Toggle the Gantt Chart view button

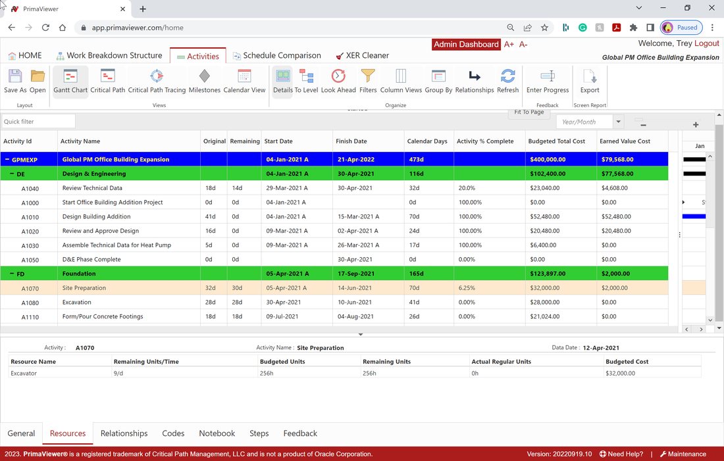click(70, 81)
